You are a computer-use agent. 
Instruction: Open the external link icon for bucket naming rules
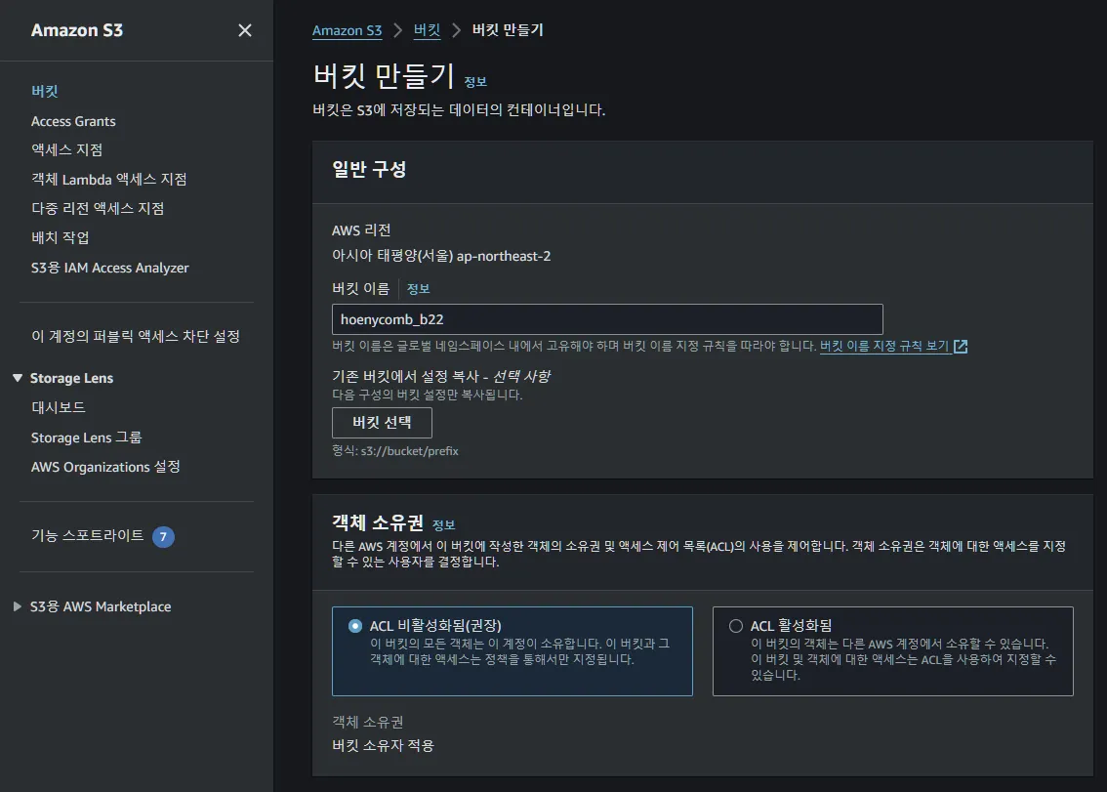(961, 346)
